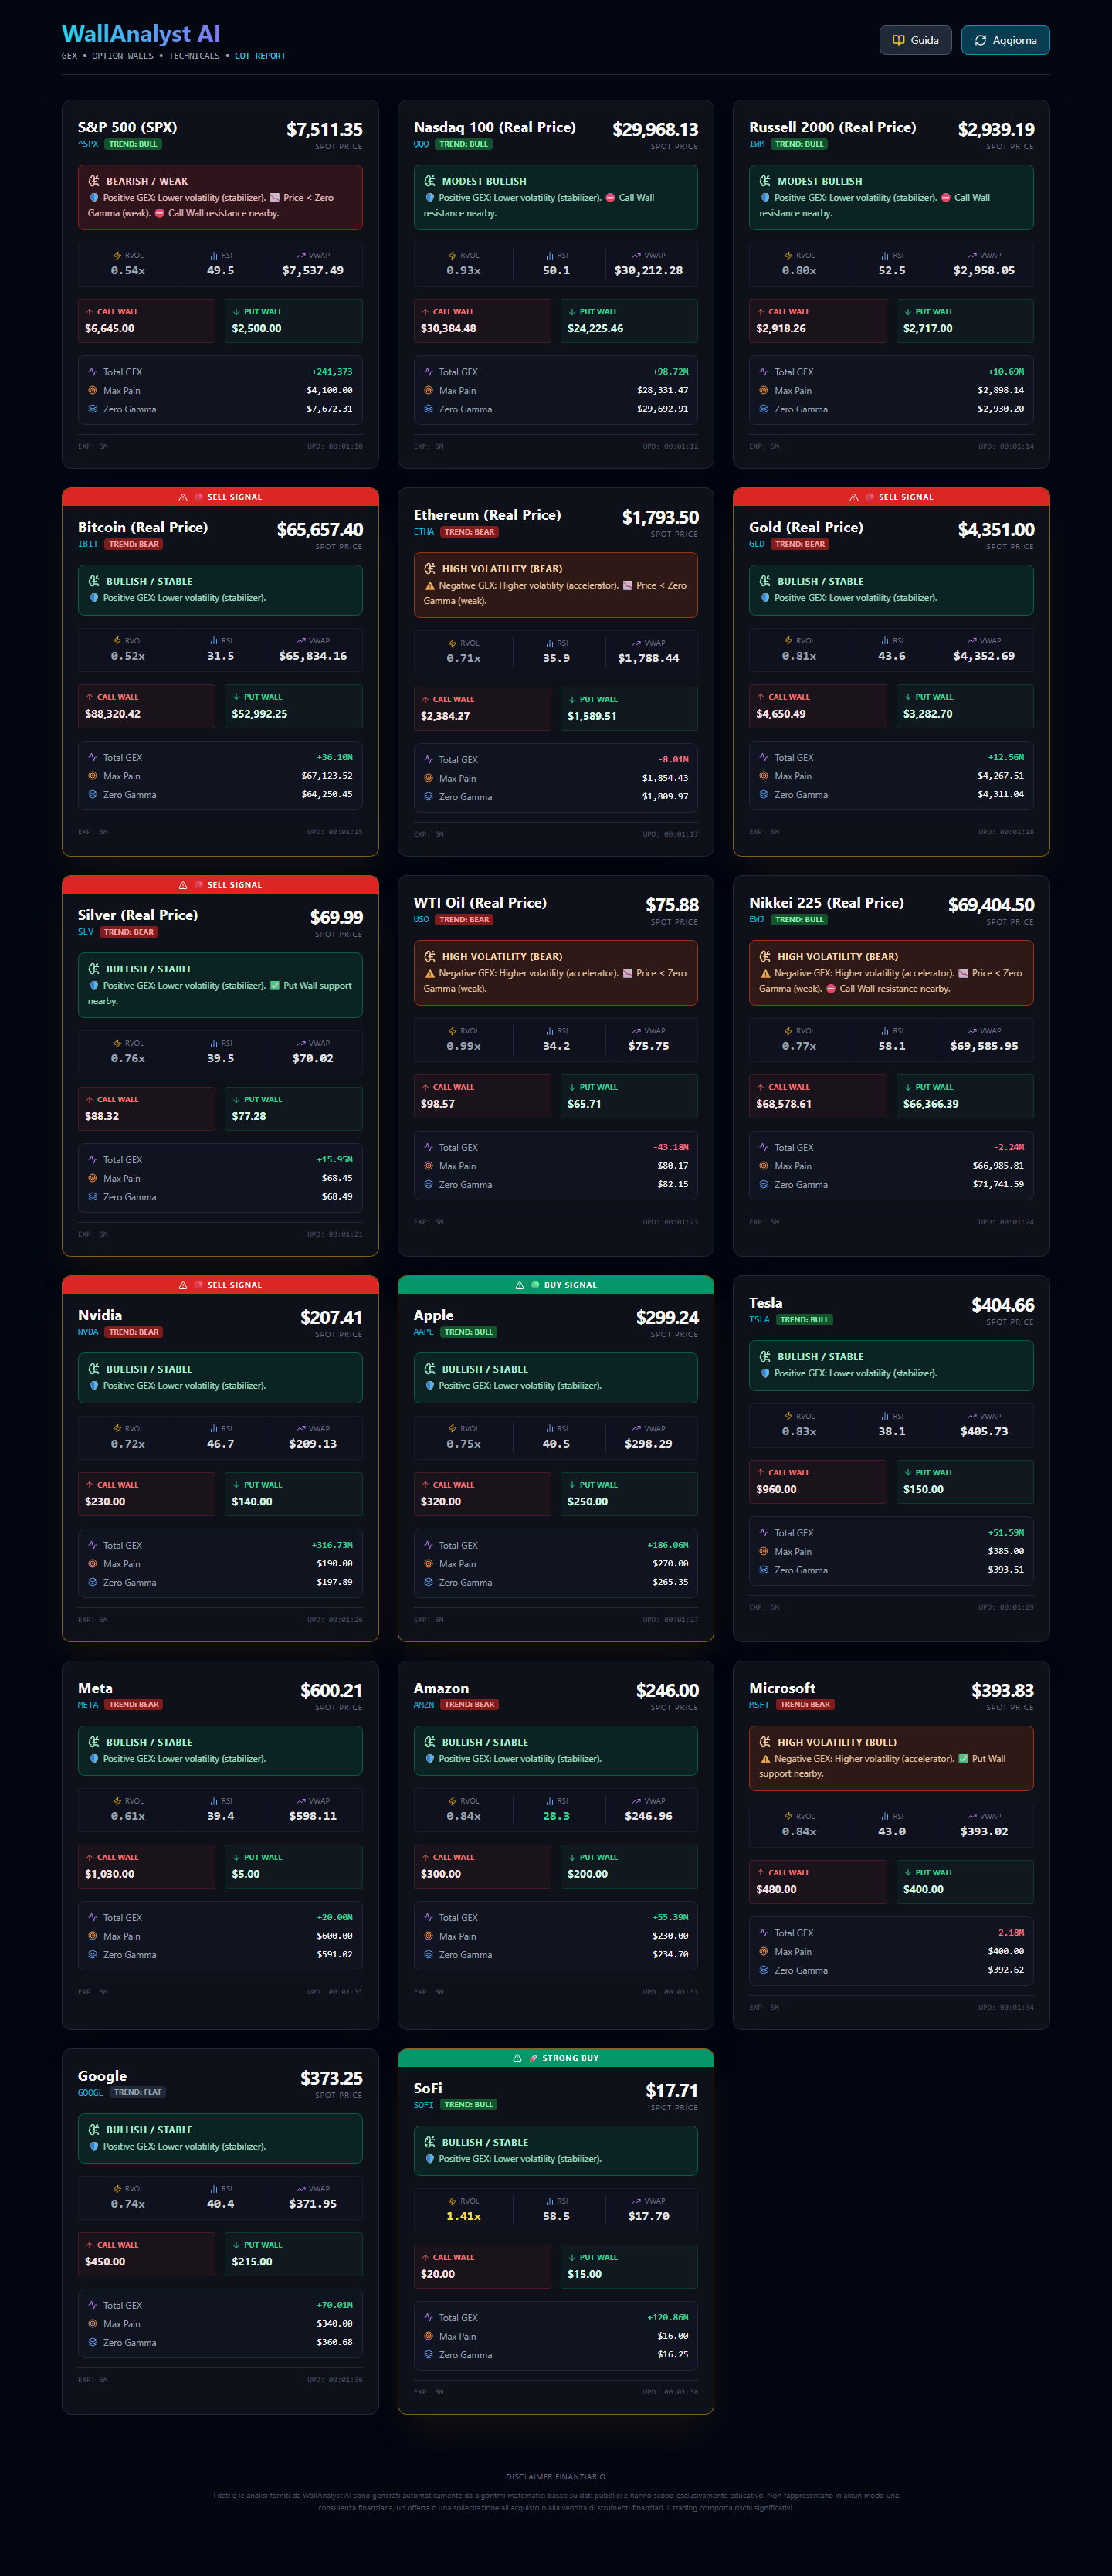Click the no-entry icon before S&P 500 Call Wall resistance

tap(159, 213)
